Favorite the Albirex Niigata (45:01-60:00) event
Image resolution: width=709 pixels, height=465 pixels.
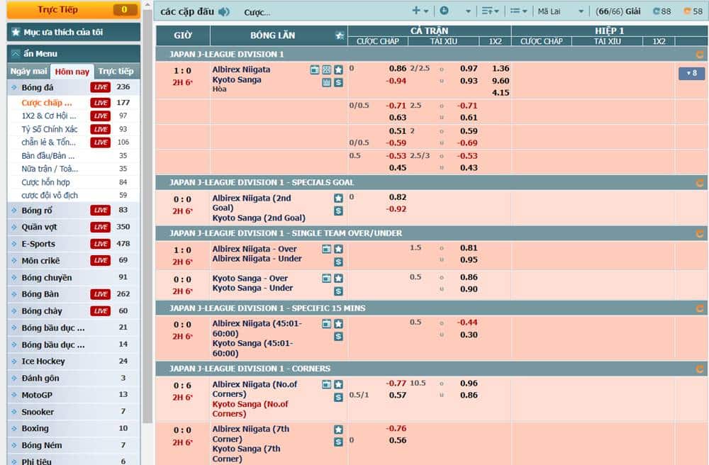point(338,323)
